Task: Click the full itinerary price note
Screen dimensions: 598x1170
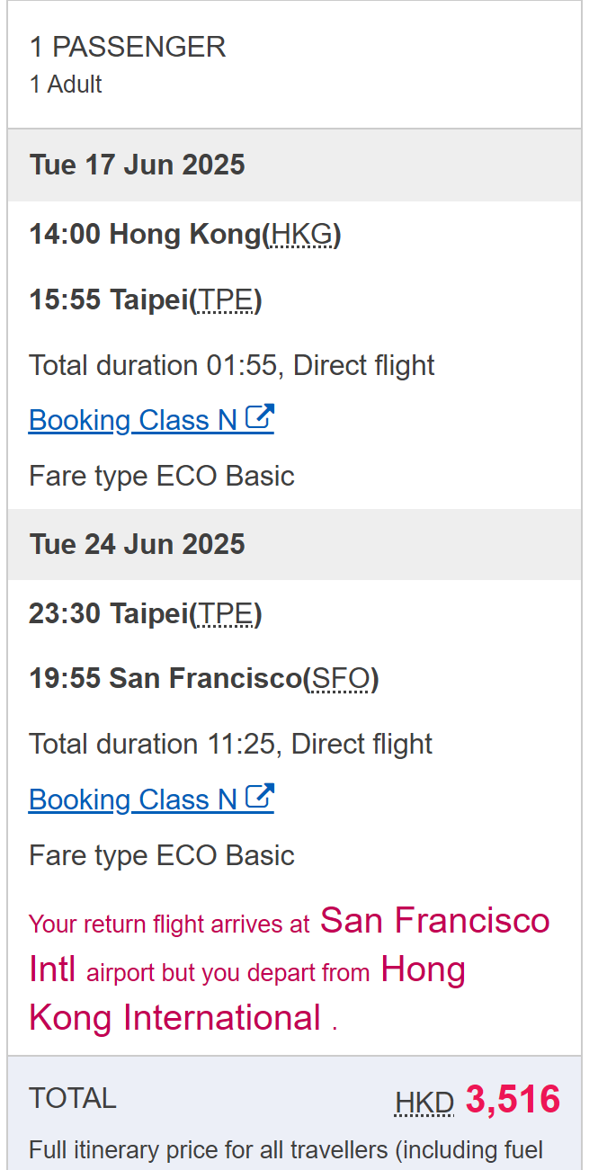Action: [x=285, y=1150]
